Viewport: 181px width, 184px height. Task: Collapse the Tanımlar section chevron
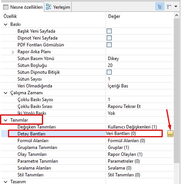click(6, 120)
